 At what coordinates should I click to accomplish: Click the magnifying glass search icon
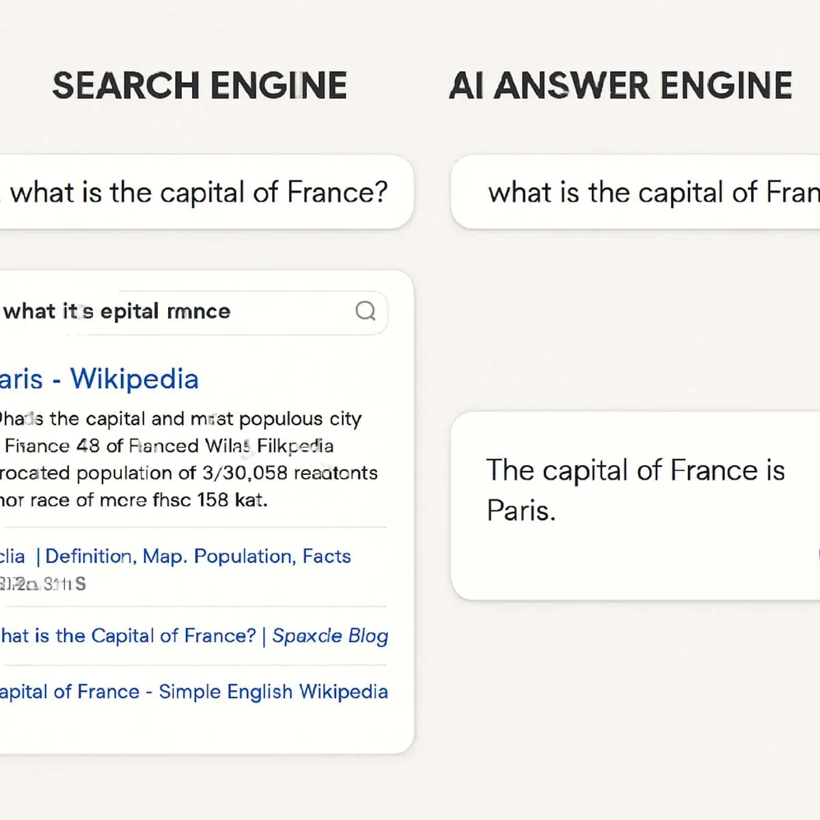(x=366, y=311)
